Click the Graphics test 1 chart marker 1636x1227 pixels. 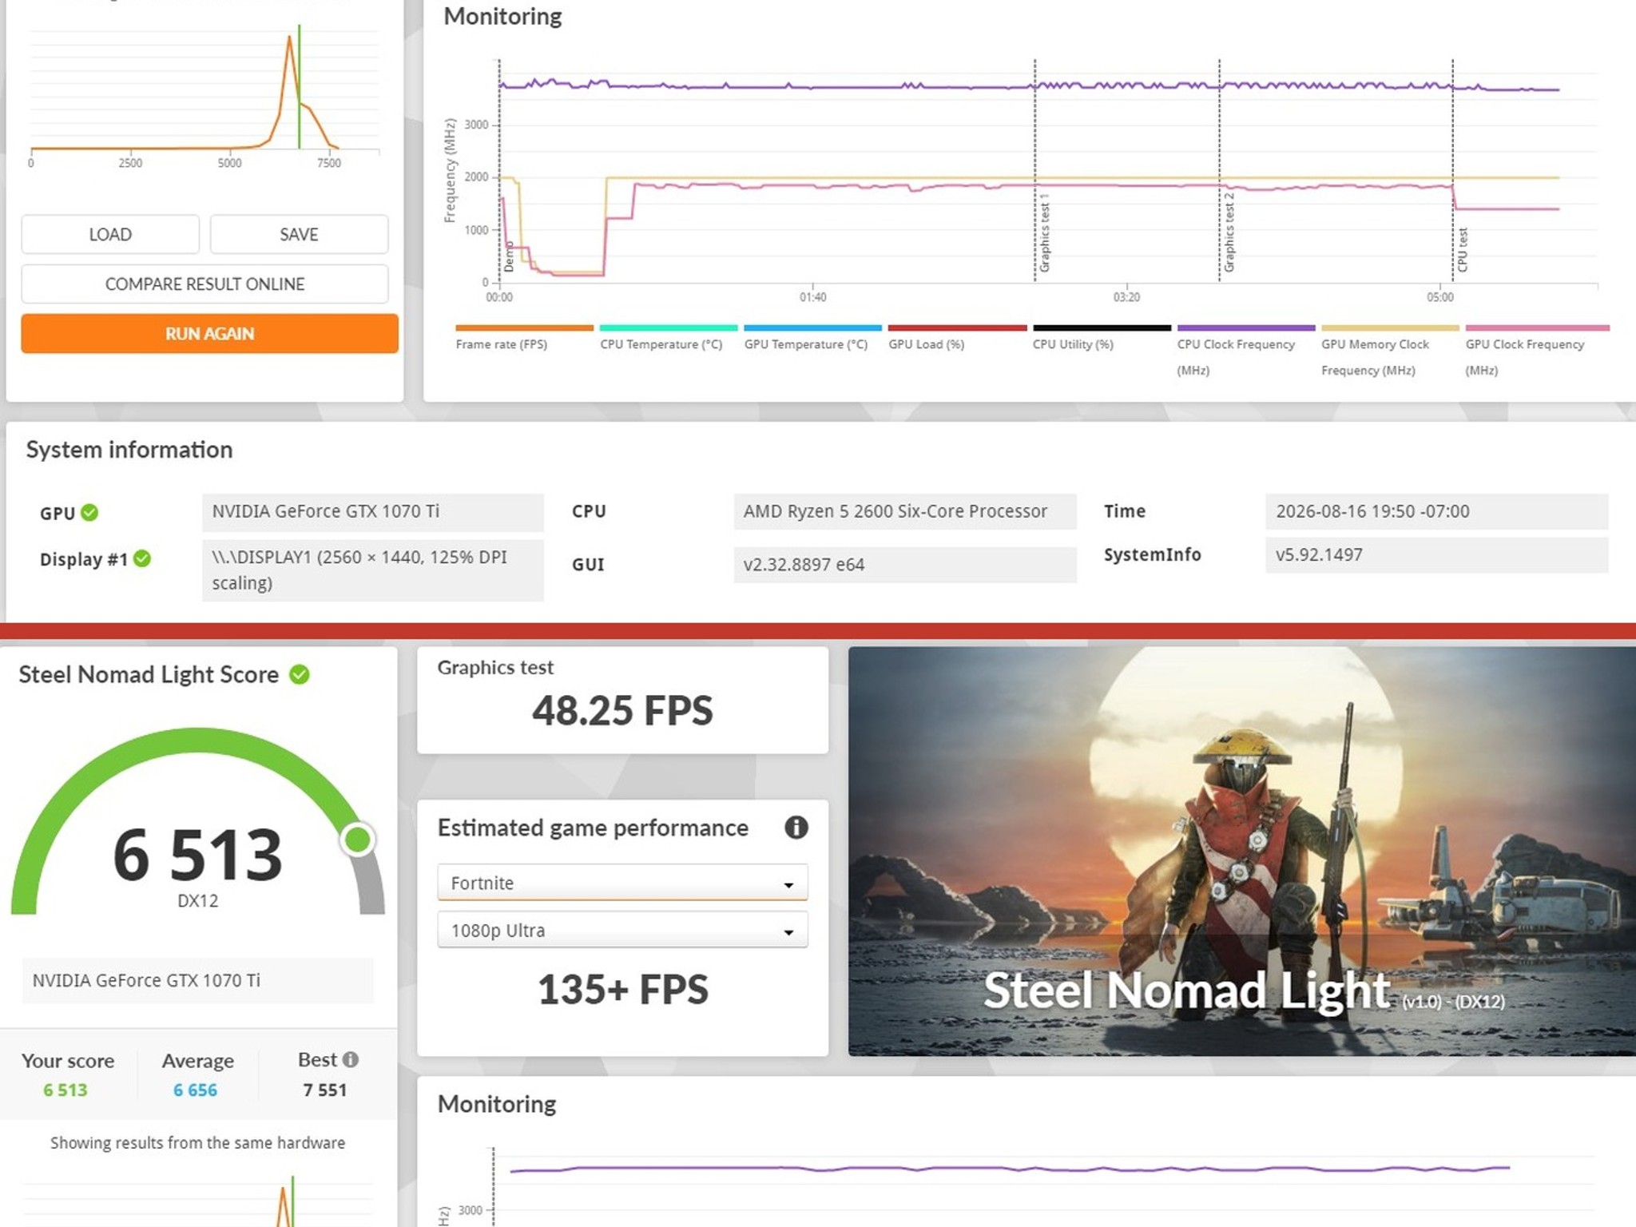pyautogui.click(x=1044, y=233)
